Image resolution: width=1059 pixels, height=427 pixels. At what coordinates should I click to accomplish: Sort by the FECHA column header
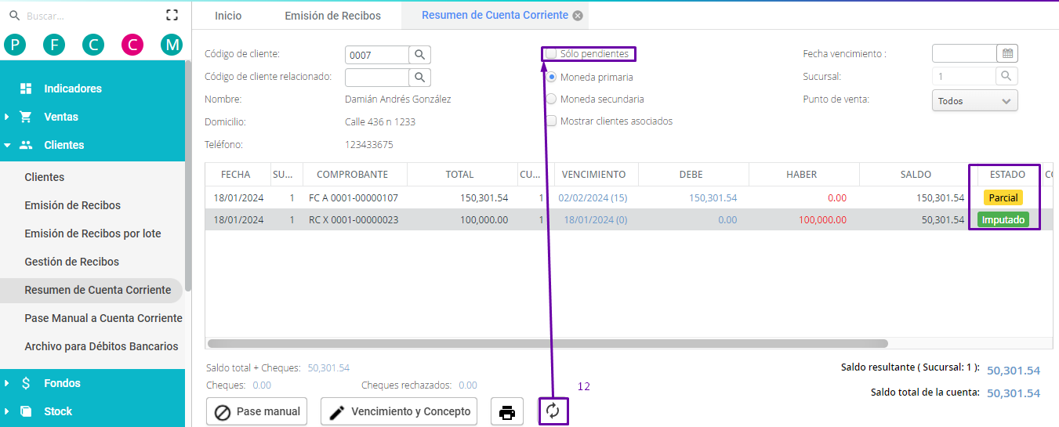click(x=236, y=174)
